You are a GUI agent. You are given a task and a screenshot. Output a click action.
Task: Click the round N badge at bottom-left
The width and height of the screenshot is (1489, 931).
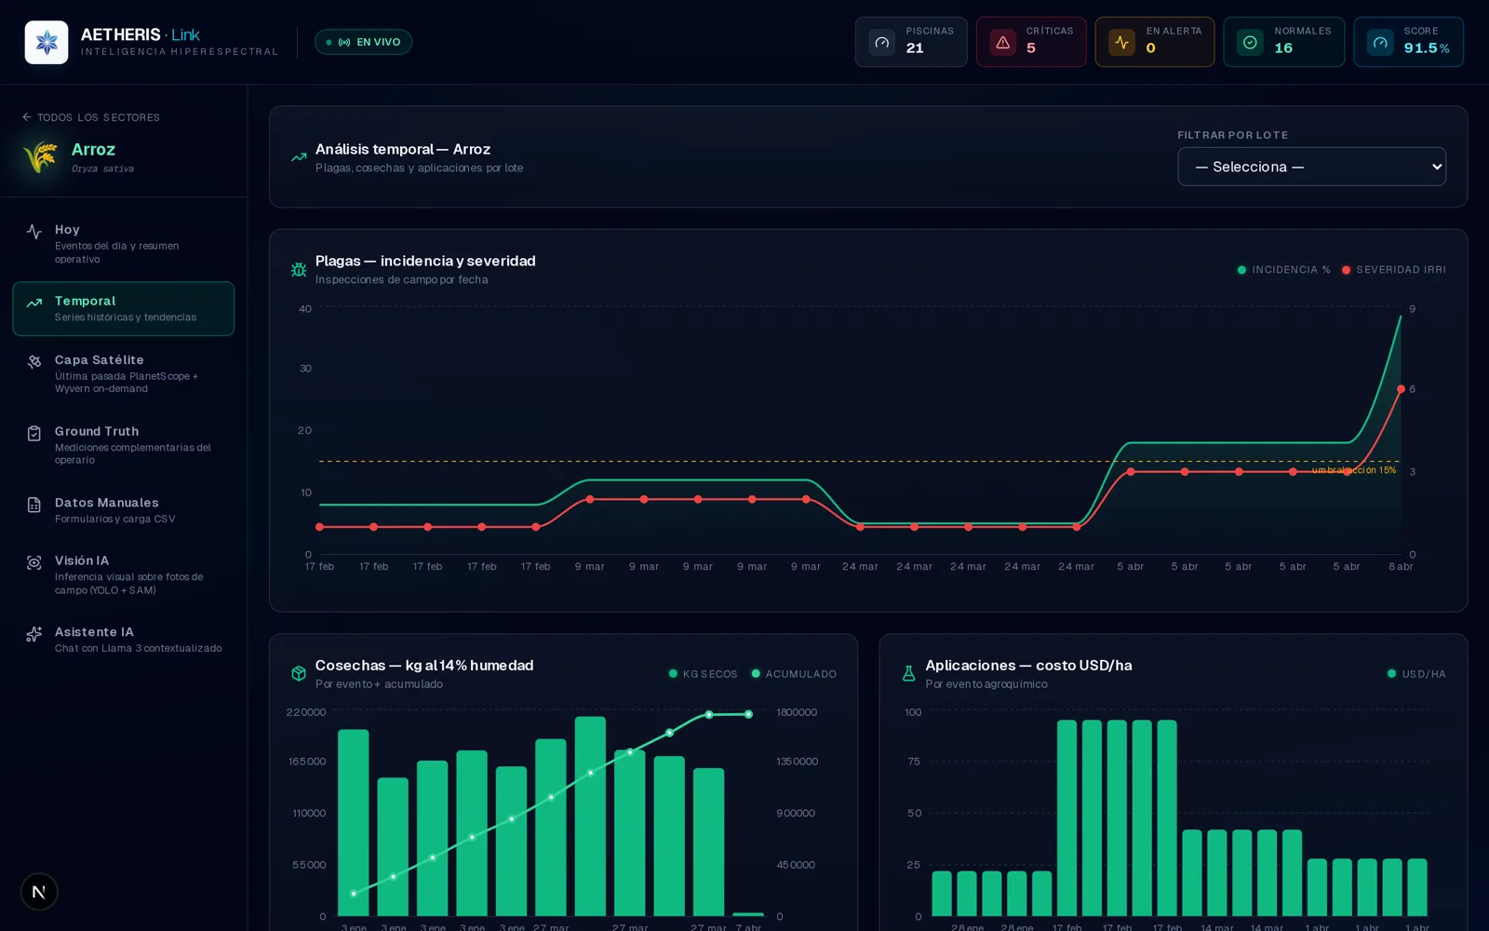tap(39, 892)
